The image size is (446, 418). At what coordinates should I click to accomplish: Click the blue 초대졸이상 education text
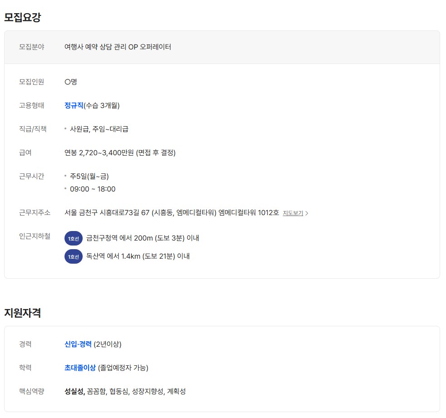coord(80,368)
